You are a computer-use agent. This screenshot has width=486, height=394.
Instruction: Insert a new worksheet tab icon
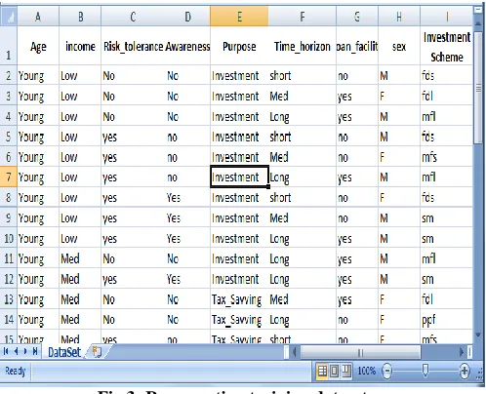(x=97, y=352)
